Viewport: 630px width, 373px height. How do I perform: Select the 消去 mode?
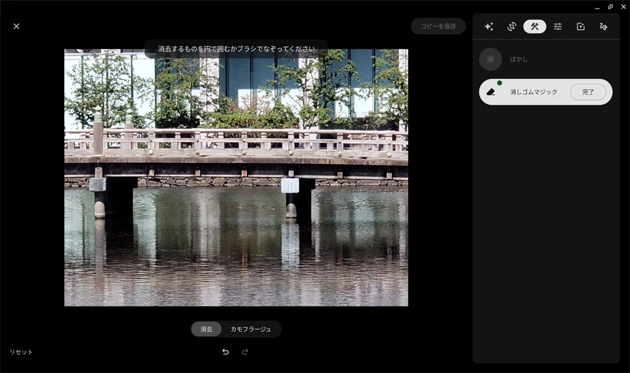pyautogui.click(x=206, y=329)
